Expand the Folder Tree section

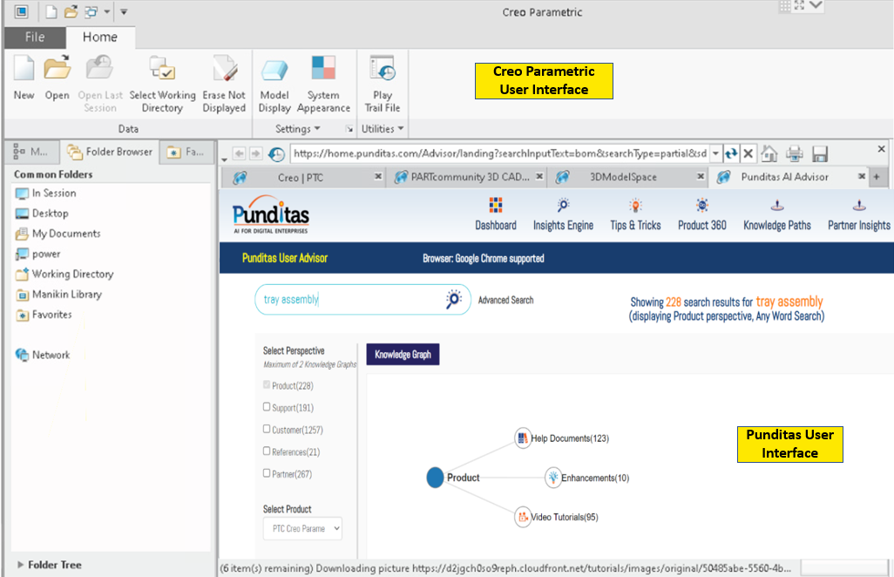point(21,565)
